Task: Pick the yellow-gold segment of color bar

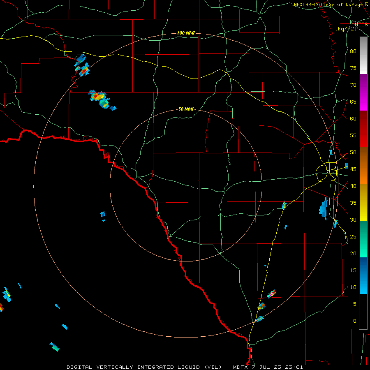Action: pos(363,202)
